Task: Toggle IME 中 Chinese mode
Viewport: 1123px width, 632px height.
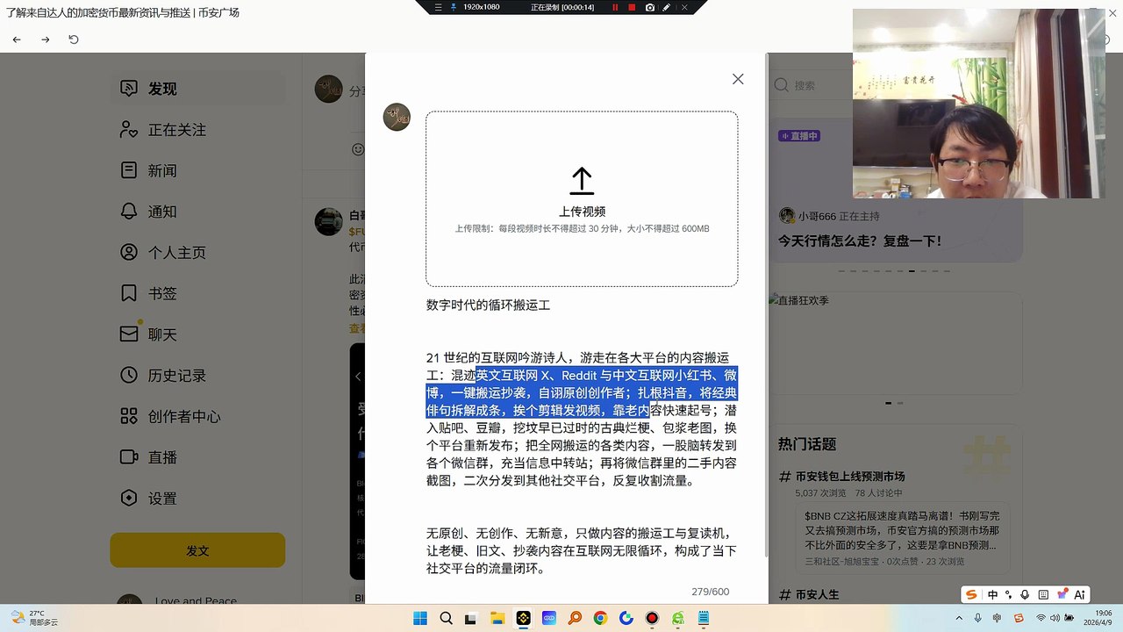Action: tap(992, 594)
